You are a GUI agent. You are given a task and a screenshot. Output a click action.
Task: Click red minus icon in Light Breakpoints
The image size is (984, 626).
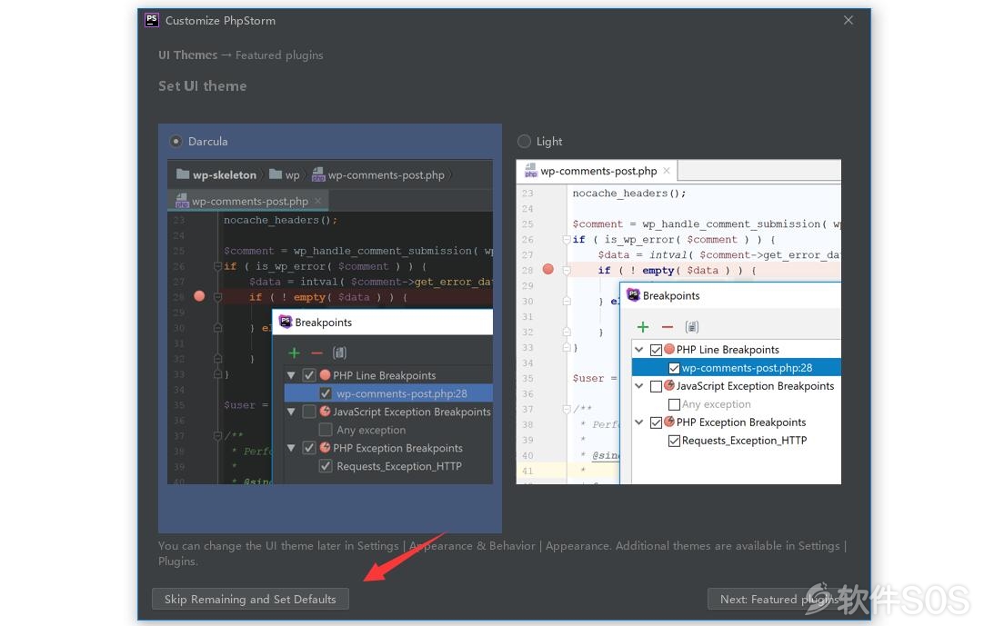click(668, 327)
